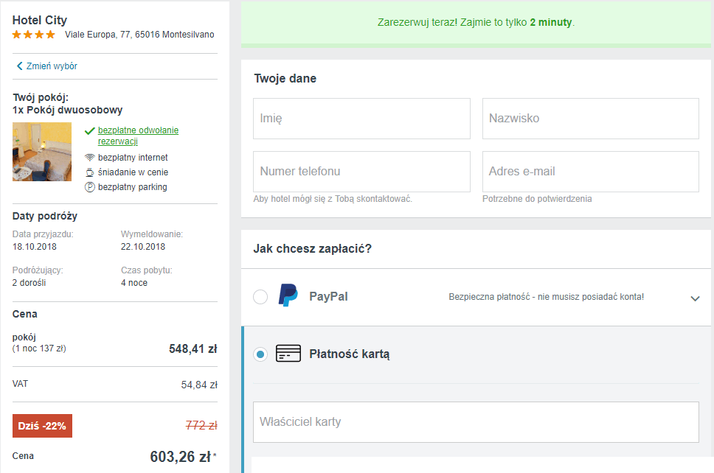714x473 pixels.
Task: Open the hotel room thumbnail photo
Action: [x=42, y=152]
